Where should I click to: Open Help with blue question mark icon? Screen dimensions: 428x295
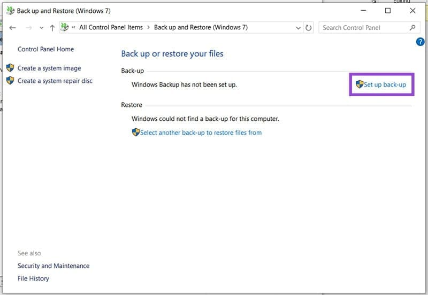[420, 42]
